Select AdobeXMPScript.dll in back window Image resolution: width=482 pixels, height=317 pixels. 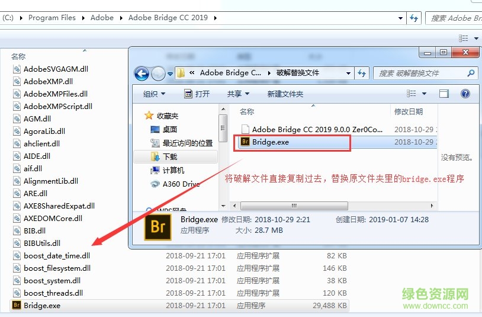[58, 107]
